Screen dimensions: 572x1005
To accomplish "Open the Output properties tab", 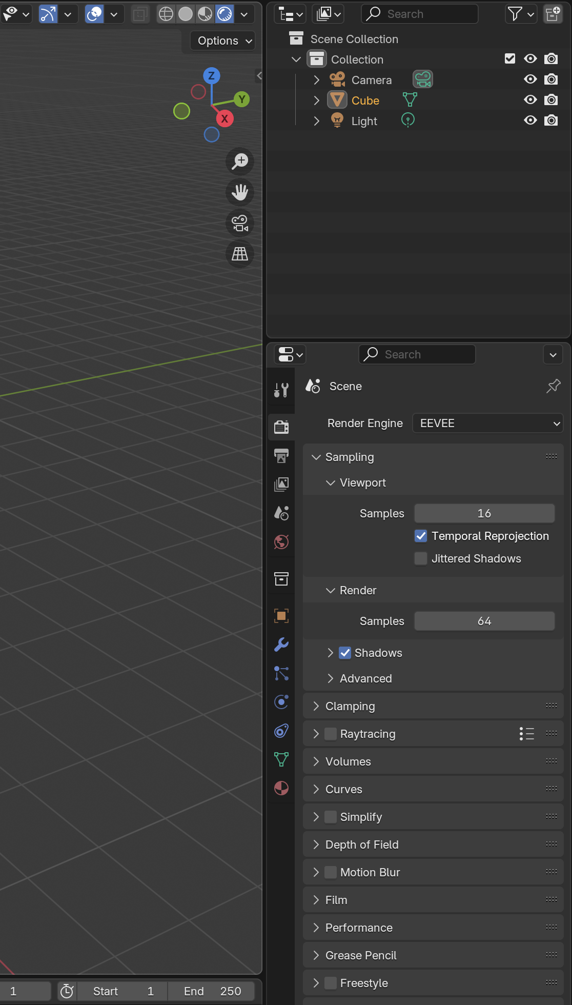I will click(281, 455).
